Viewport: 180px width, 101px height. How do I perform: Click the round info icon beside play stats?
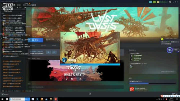[58, 40]
